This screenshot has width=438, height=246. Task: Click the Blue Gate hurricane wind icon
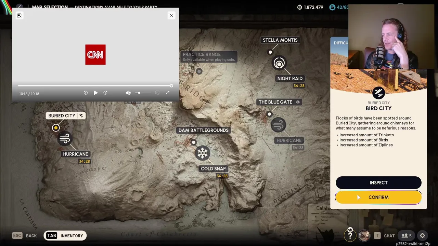coord(278,125)
